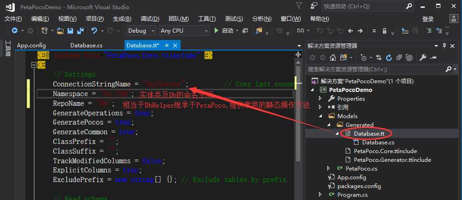Click the Find in Files toolbar icon
The image size is (462, 200).
click(x=259, y=31)
